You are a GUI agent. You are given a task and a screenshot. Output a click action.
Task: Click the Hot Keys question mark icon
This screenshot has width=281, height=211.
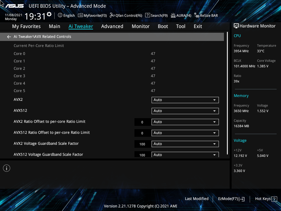coord(274,199)
